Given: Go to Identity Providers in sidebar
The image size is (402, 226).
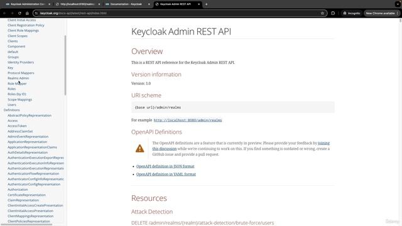Looking at the screenshot, I should pyautogui.click(x=21, y=62).
